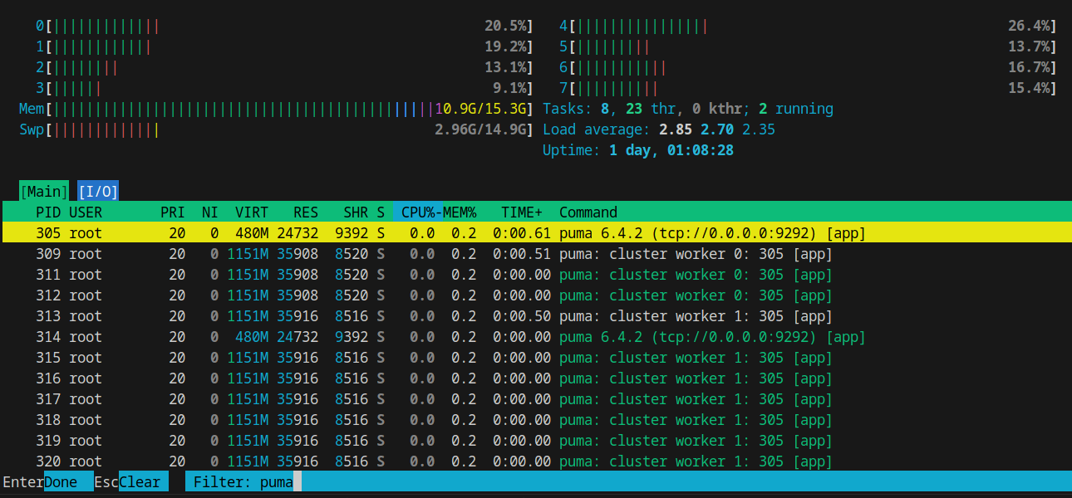
Task: Select the process row with PID 312
Action: (x=536, y=295)
